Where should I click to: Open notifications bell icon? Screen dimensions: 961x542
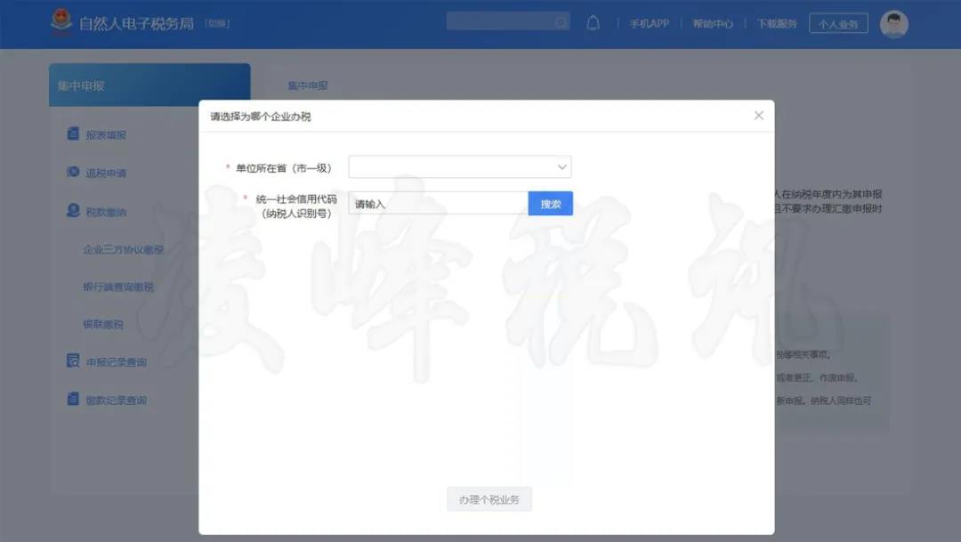pos(593,23)
